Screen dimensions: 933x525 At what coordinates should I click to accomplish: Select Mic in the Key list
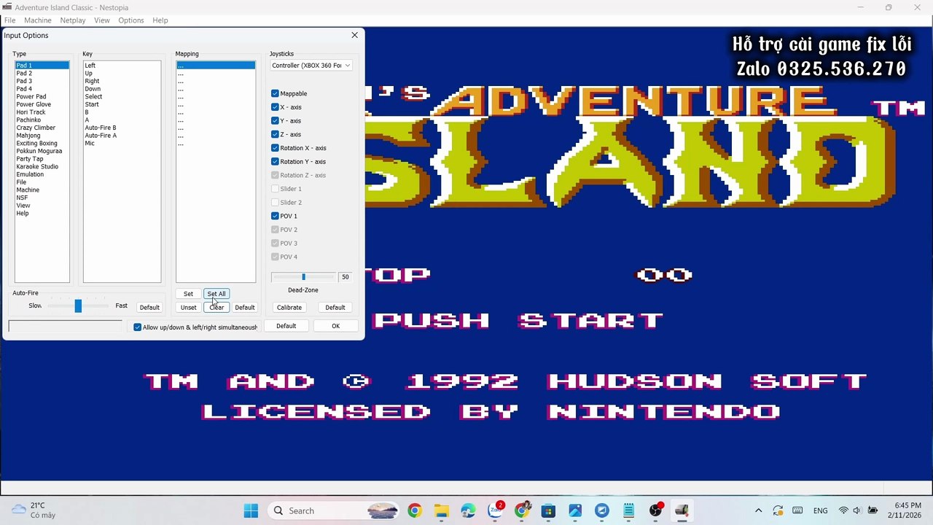pyautogui.click(x=122, y=144)
